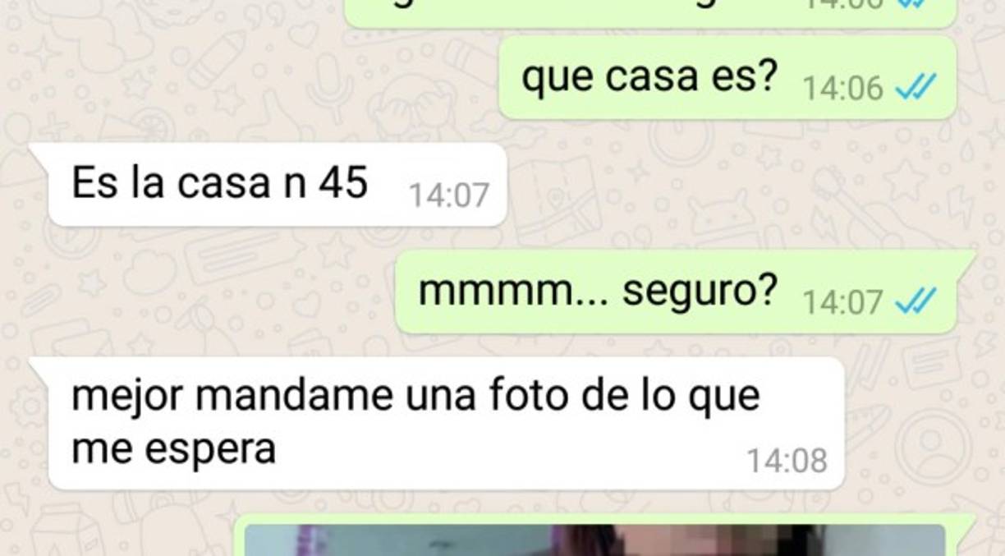1005x556 pixels.
Task: Tap the 14:08 timestamp on received message
Action: 787,461
